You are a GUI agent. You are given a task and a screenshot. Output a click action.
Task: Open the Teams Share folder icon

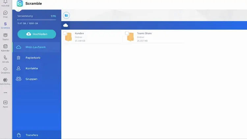click(x=131, y=37)
